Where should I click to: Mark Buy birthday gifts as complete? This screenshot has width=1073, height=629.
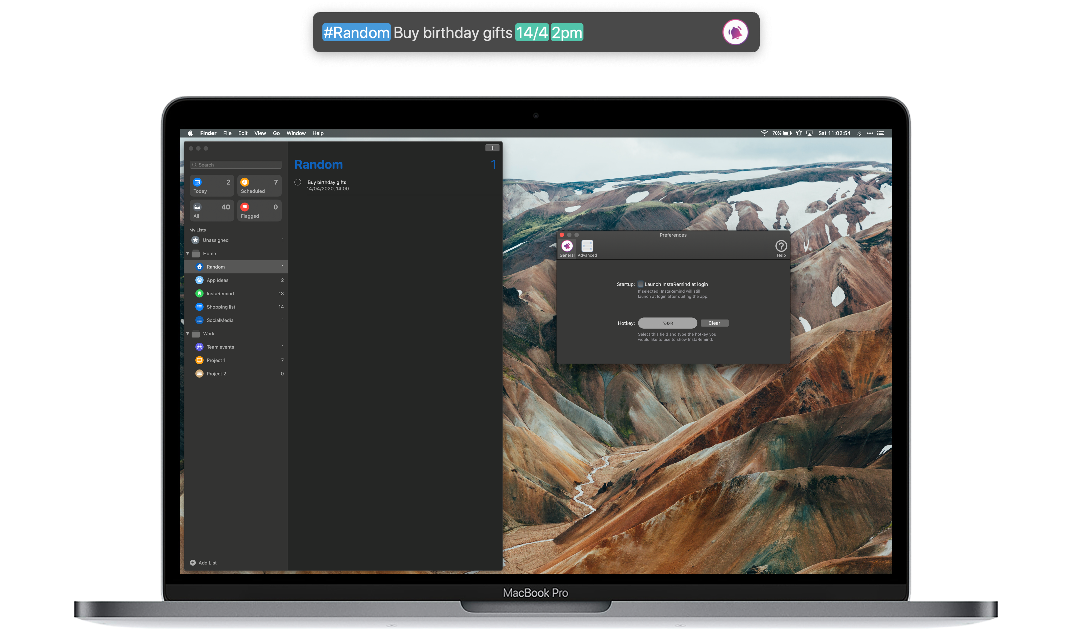point(298,182)
